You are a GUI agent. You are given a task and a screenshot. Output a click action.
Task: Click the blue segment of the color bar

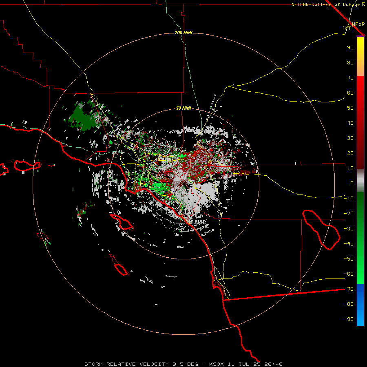pos(360,305)
